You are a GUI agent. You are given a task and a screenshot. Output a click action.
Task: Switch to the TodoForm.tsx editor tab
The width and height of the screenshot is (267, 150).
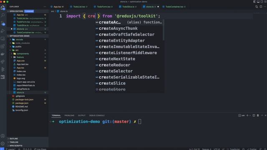click(103, 7)
